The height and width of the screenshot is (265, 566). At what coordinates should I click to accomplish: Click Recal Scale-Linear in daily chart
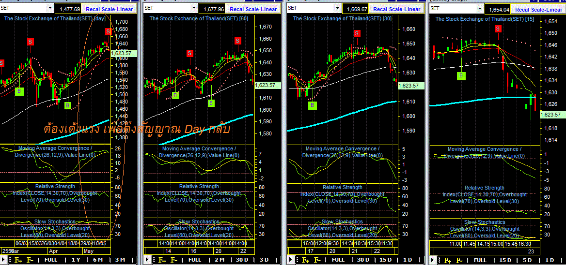(x=109, y=9)
